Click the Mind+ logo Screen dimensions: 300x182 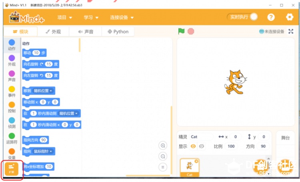tap(27, 17)
